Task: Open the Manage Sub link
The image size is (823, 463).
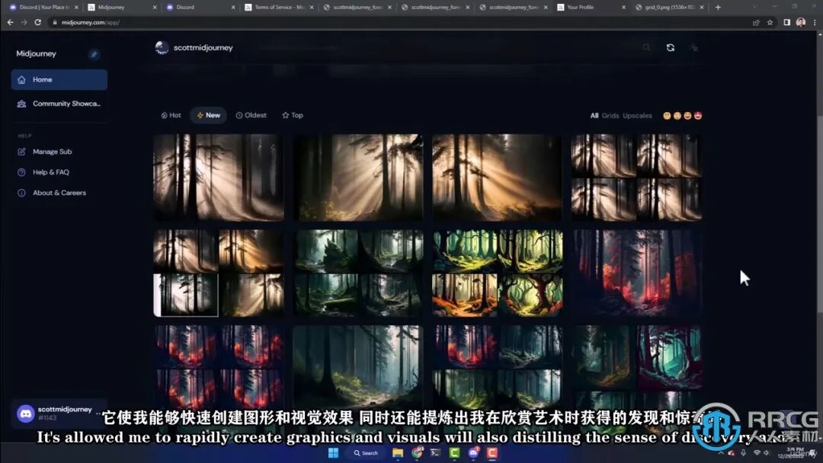Action: pyautogui.click(x=52, y=152)
